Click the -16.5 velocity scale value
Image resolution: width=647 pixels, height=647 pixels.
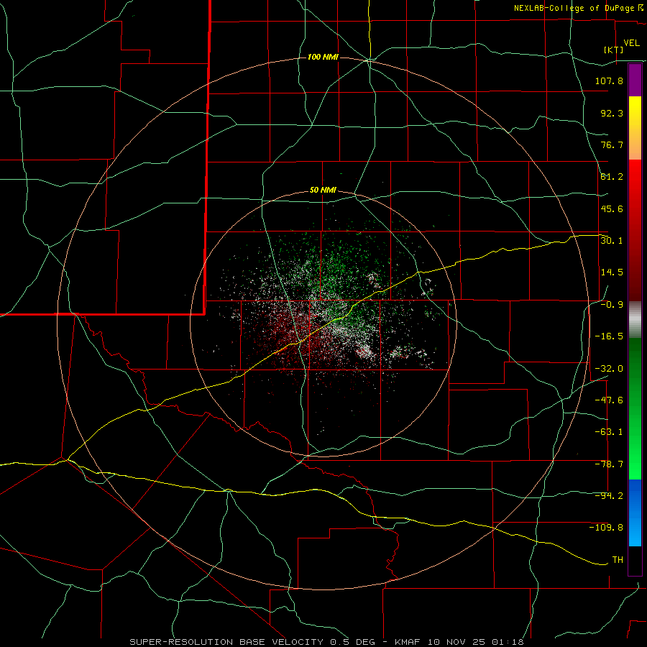tap(609, 336)
